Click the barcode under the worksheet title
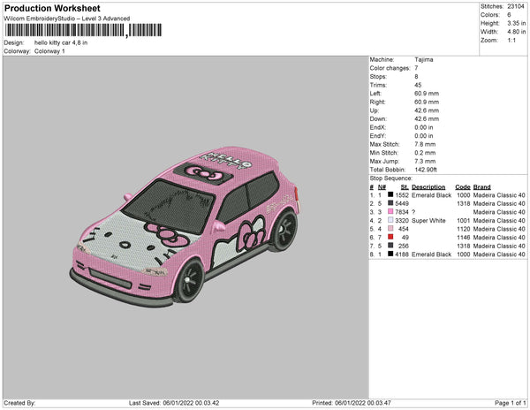 point(83,30)
